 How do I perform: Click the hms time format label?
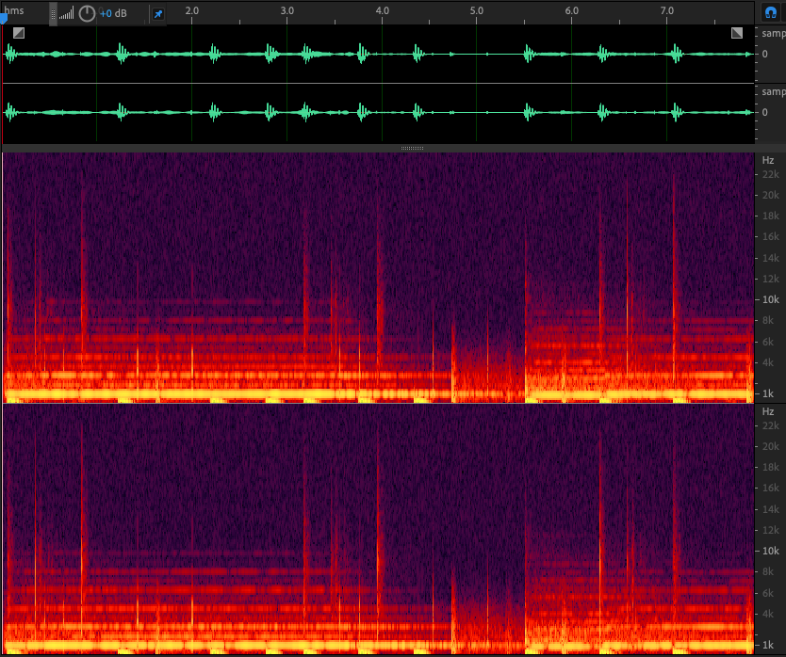[x=13, y=9]
